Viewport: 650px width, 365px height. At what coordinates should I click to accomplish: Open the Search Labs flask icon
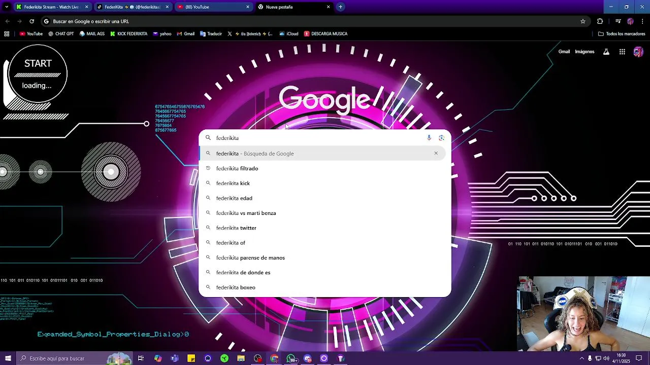click(x=606, y=52)
